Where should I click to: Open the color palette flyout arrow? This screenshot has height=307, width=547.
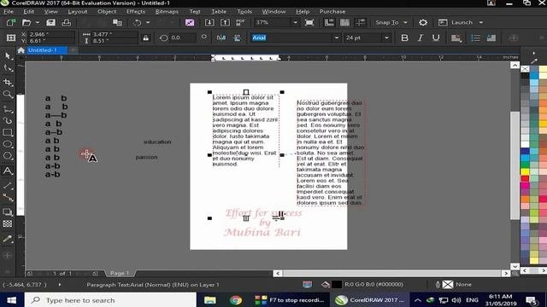tap(533, 53)
